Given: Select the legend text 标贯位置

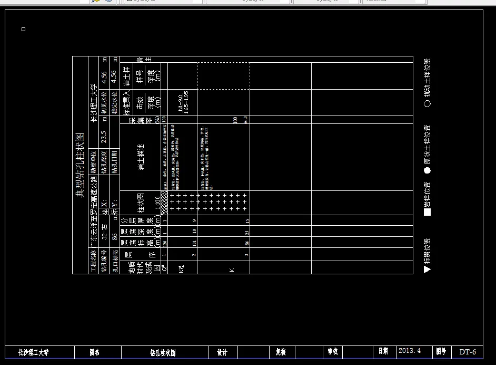Looking at the screenshot, I should [427, 251].
